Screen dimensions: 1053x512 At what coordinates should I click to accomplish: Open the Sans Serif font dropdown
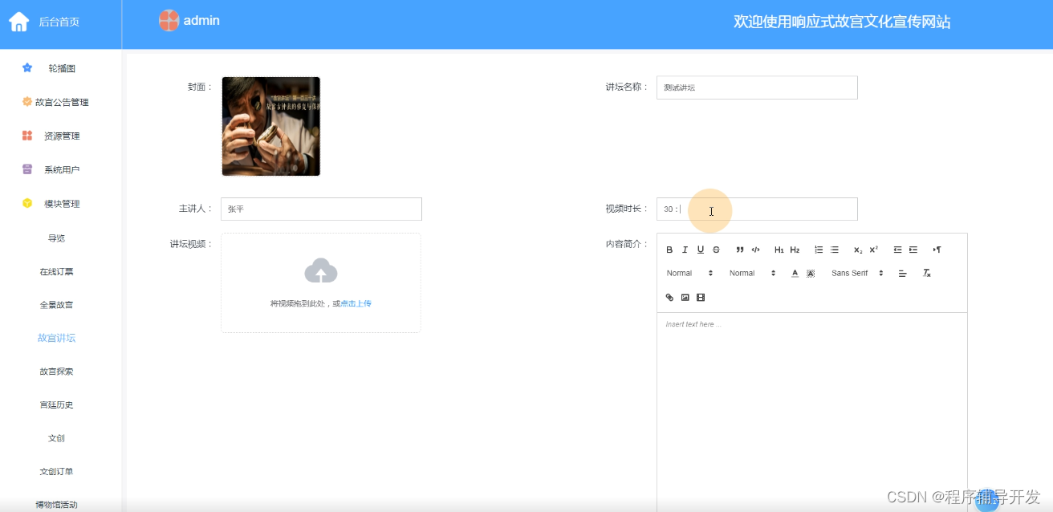pyautogui.click(x=857, y=274)
